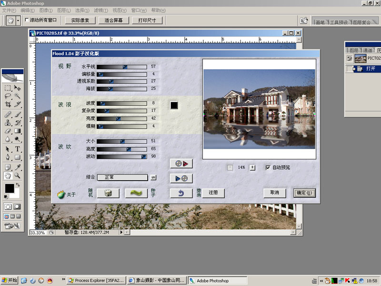Viewport: 381px width, 286px height.
Task: Open Flood About via the paw icon
Action: (61, 194)
